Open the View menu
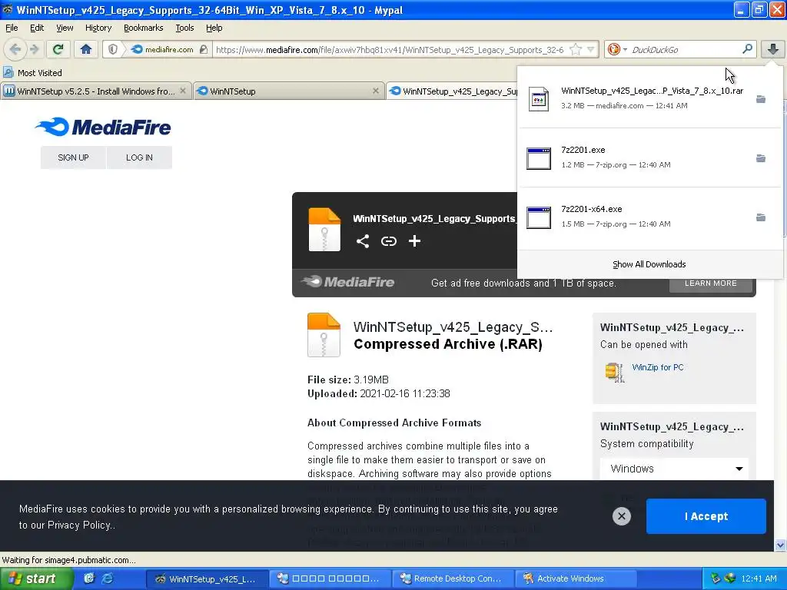Screen dimensions: 787x590 click(x=65, y=28)
